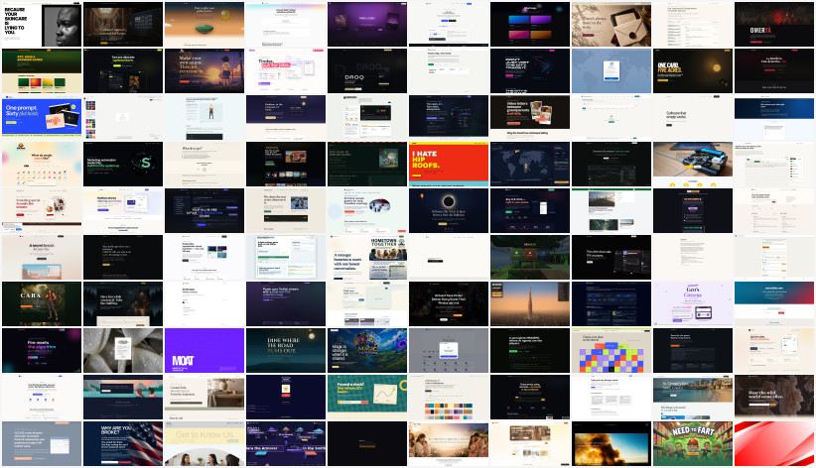The height and width of the screenshot is (468, 816).
Task: Open the mountain illustration teal thumbnail
Action: point(123,397)
